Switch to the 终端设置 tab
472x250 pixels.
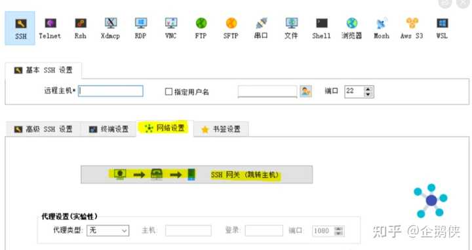click(x=109, y=129)
